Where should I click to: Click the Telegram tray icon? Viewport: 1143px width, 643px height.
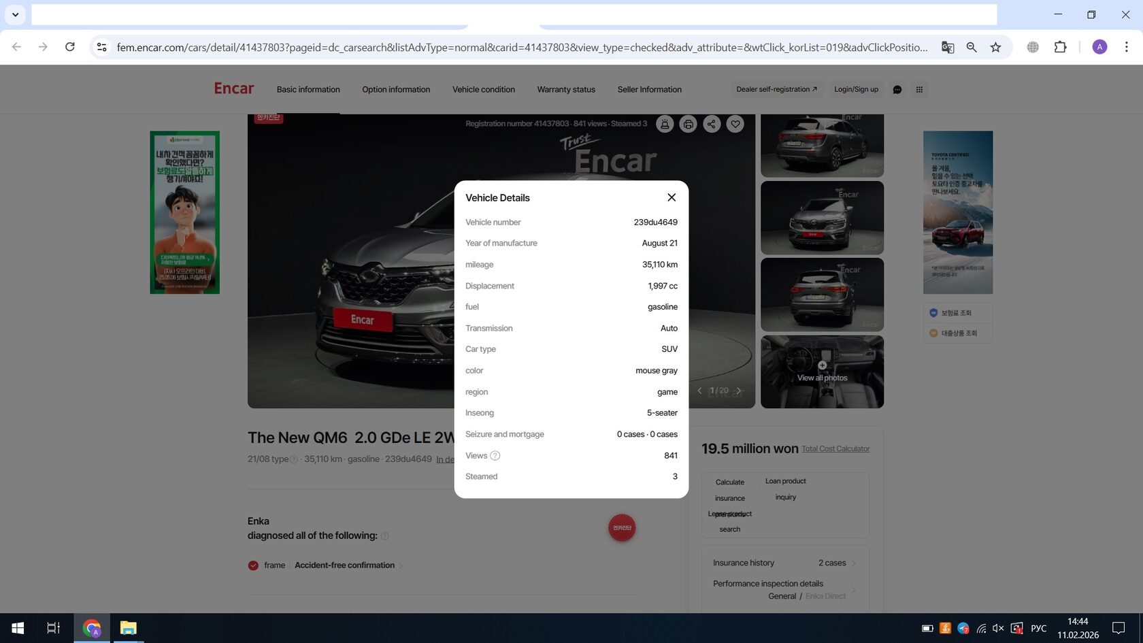[x=963, y=628]
